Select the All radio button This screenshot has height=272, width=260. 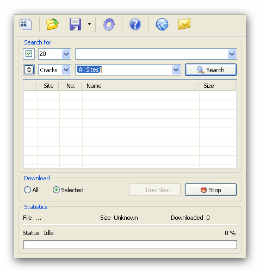click(27, 190)
